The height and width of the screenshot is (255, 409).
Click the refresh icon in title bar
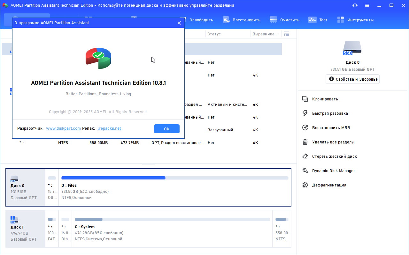(x=355, y=5)
